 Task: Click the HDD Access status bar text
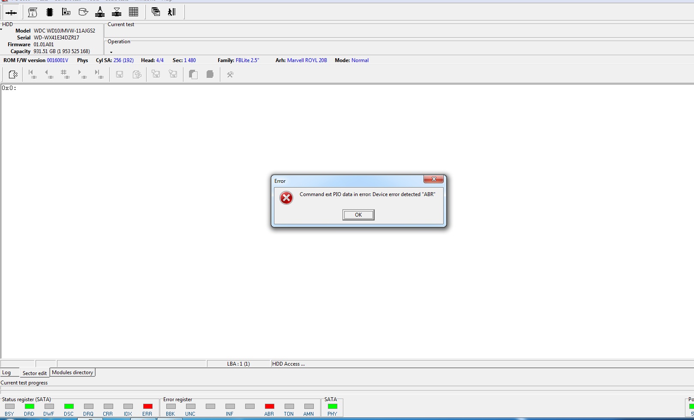pos(288,364)
